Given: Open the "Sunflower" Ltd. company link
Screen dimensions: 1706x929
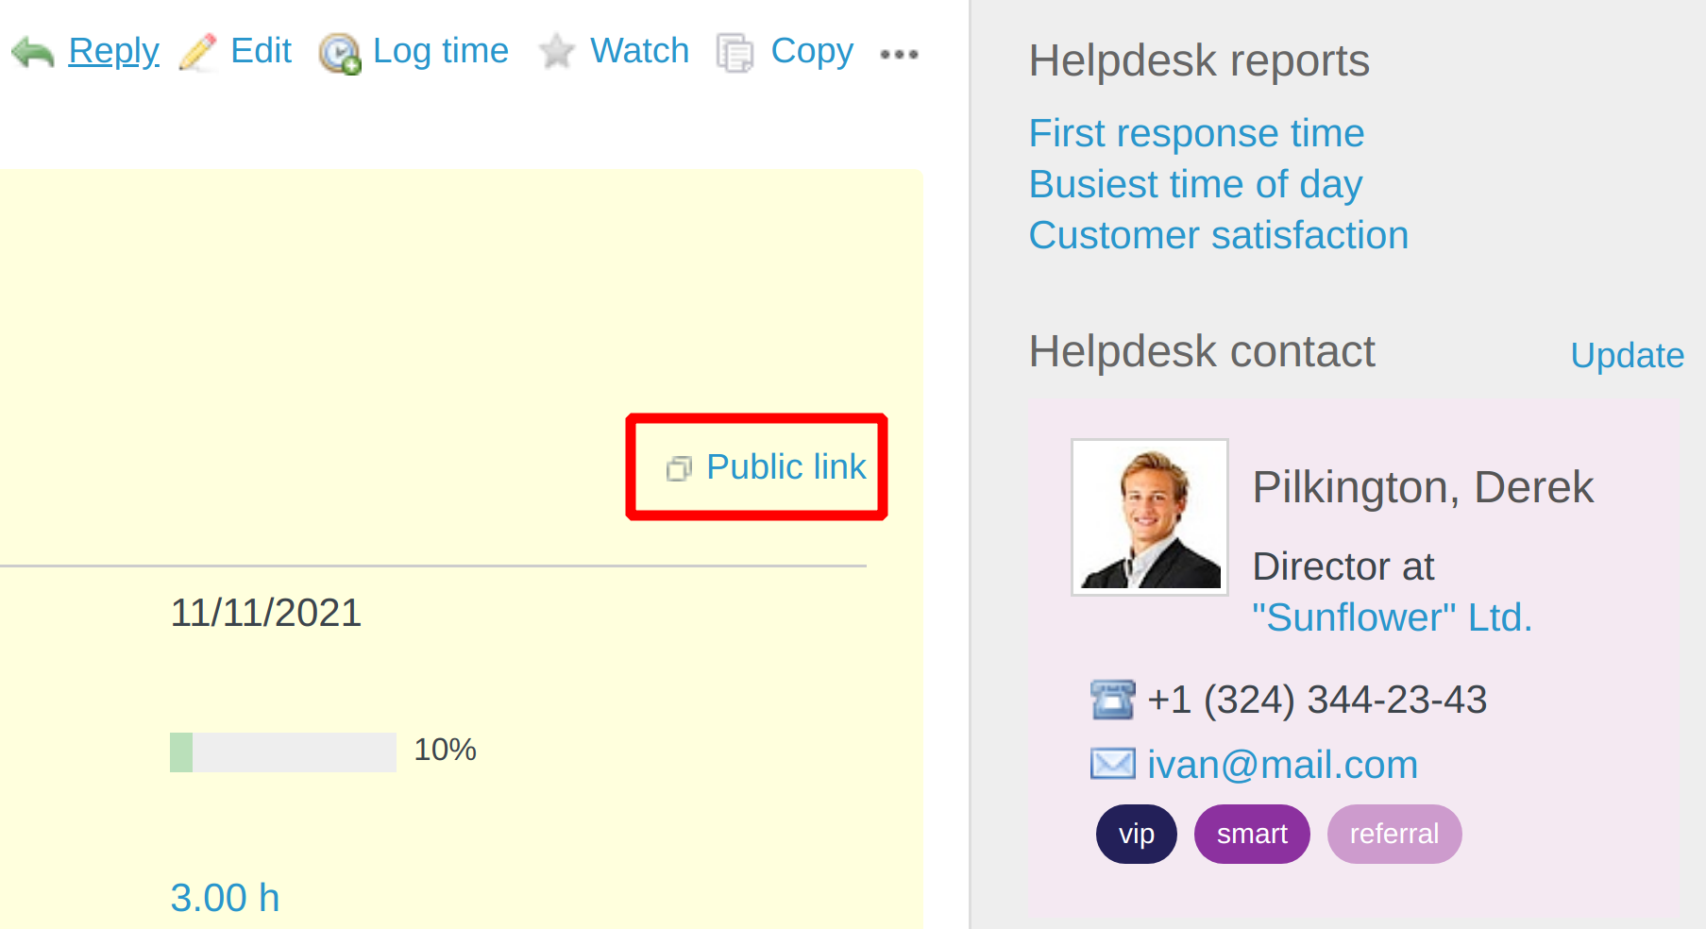Looking at the screenshot, I should coord(1392,617).
